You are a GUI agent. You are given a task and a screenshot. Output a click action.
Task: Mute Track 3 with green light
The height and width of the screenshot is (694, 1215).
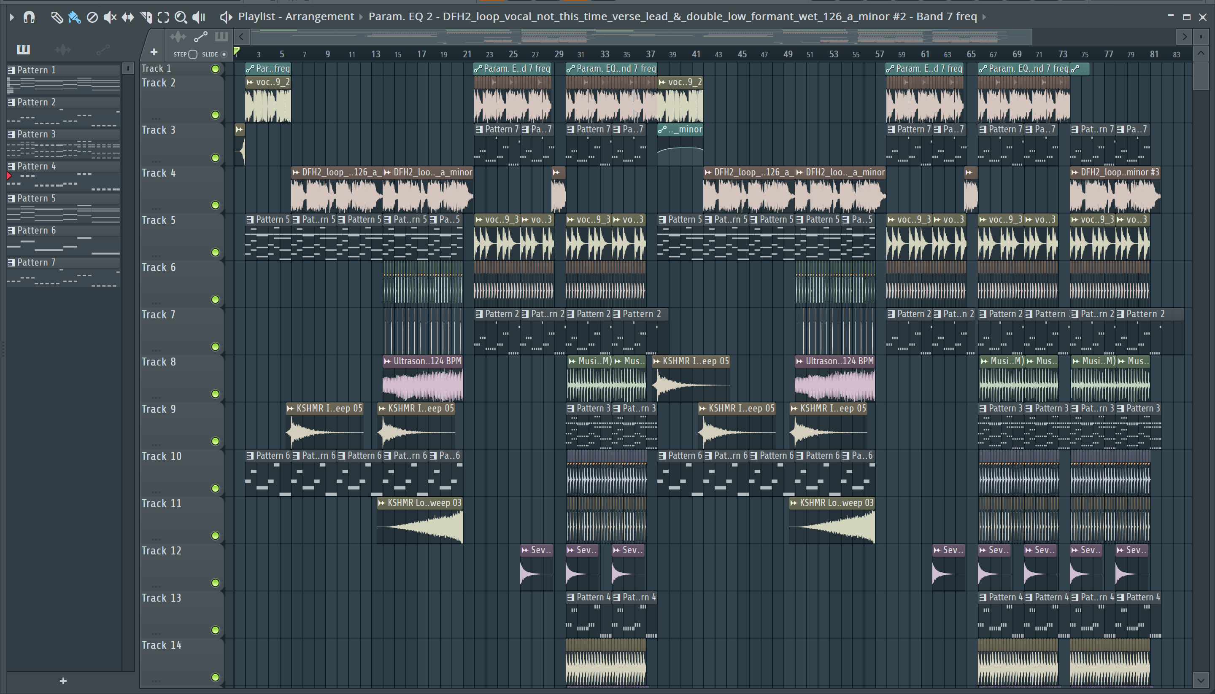click(216, 158)
